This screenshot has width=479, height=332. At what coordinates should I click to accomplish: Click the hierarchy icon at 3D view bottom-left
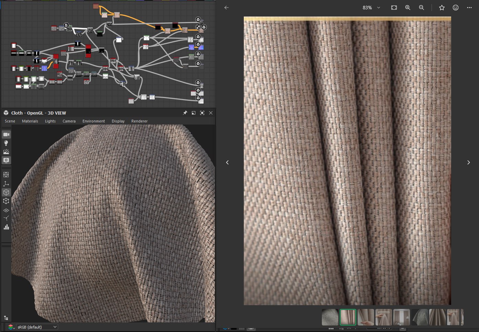tap(6, 318)
